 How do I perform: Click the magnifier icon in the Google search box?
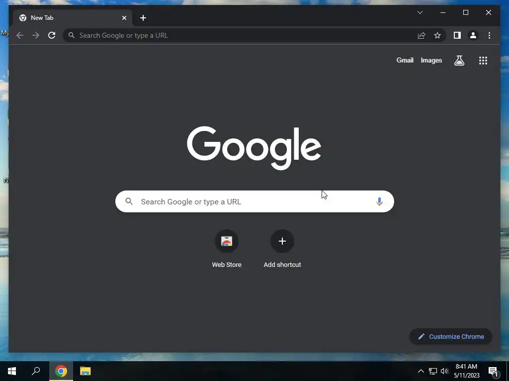click(129, 201)
